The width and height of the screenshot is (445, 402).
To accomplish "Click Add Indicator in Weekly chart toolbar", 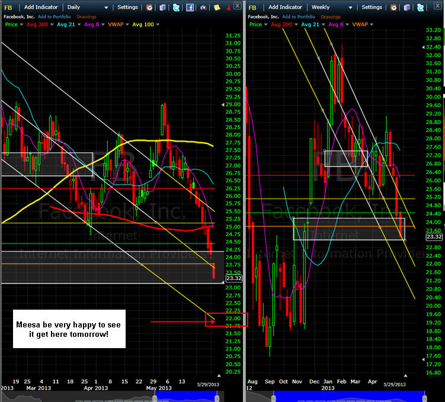I will (285, 7).
